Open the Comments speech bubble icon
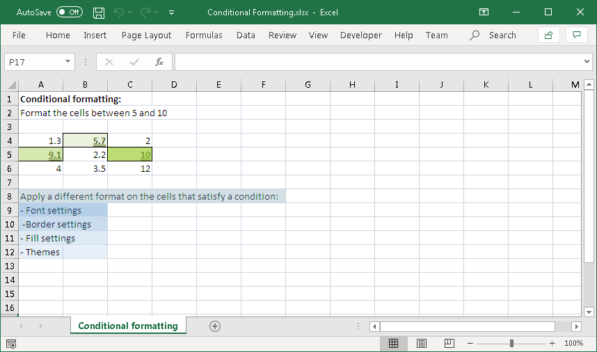 pos(576,35)
